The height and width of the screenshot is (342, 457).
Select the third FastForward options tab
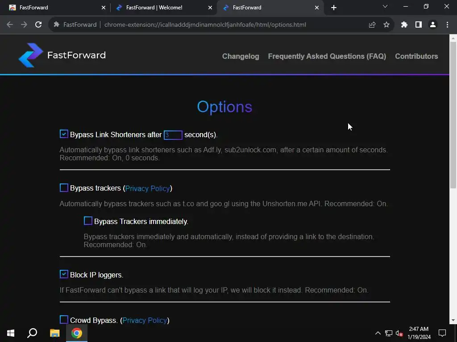(x=270, y=8)
